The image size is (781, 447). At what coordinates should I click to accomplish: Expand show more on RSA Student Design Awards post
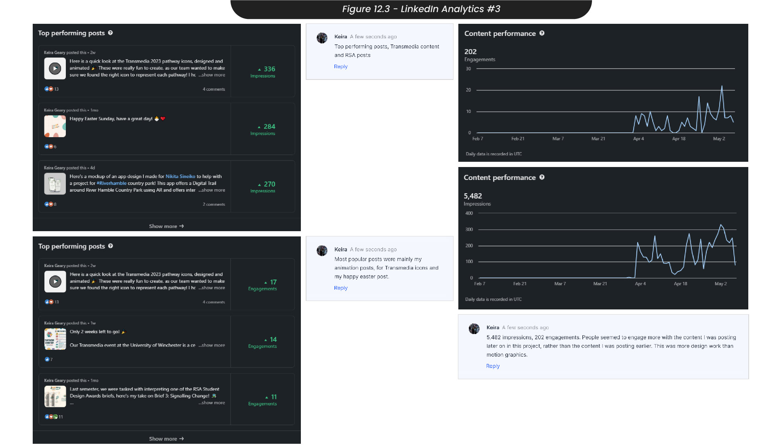click(x=213, y=403)
